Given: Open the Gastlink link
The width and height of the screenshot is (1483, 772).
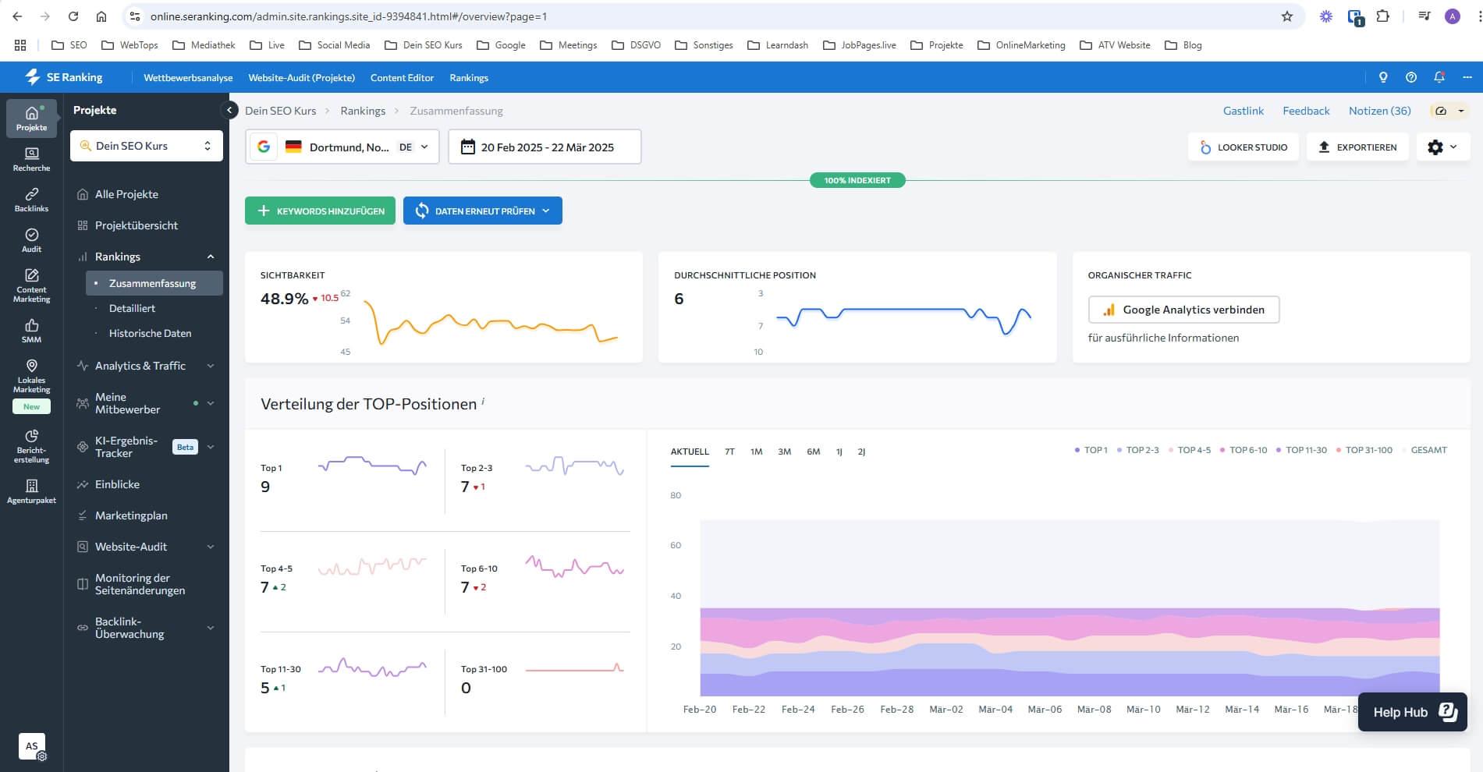Looking at the screenshot, I should click(1243, 111).
